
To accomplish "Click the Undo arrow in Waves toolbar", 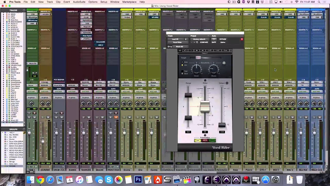I will point(185,50).
